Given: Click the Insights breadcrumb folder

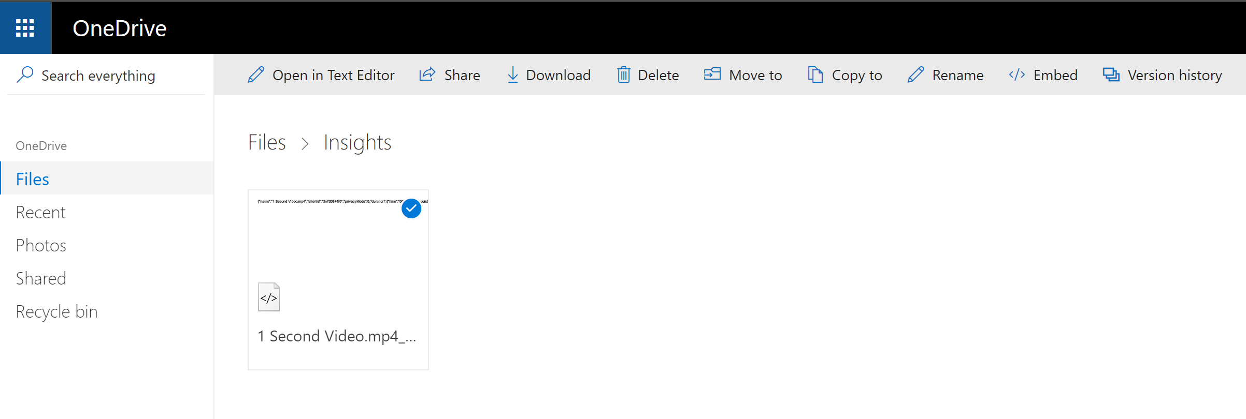Looking at the screenshot, I should pos(357,142).
